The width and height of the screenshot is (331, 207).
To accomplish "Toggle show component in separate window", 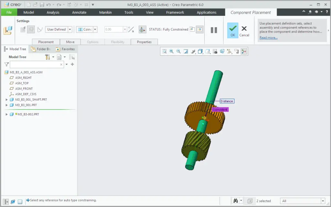I will (x=192, y=29).
